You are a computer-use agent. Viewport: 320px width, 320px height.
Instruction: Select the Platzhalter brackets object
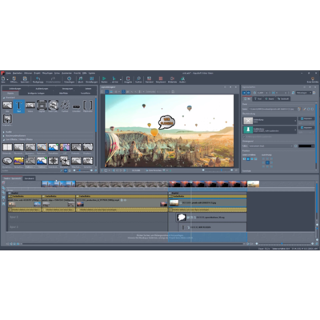pos(88,106)
